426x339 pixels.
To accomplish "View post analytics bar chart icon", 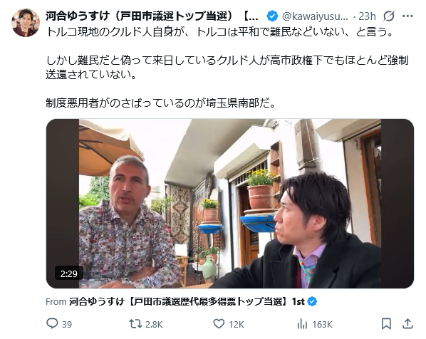I will click(x=302, y=324).
